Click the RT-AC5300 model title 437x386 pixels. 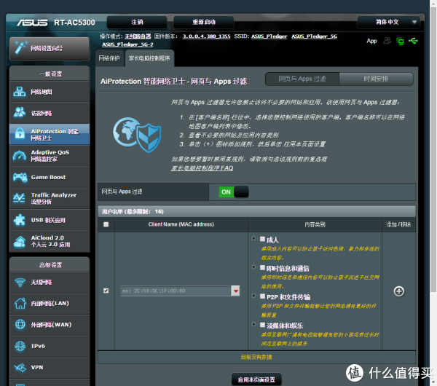pyautogui.click(x=74, y=23)
